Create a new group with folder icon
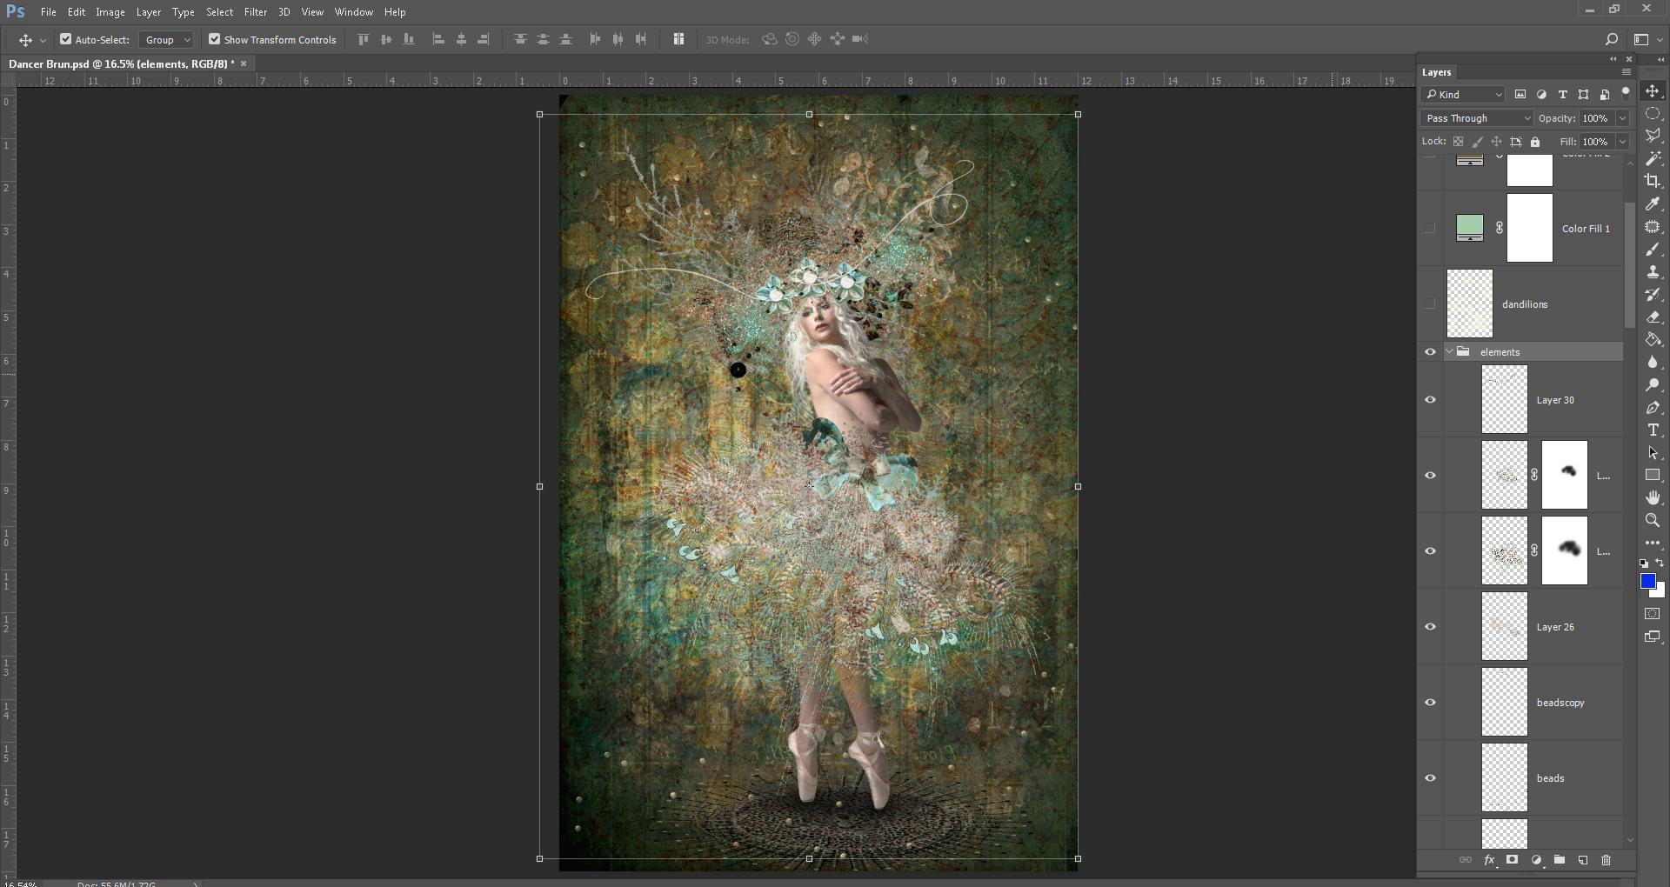Image resolution: width=1670 pixels, height=887 pixels. pyautogui.click(x=1560, y=860)
